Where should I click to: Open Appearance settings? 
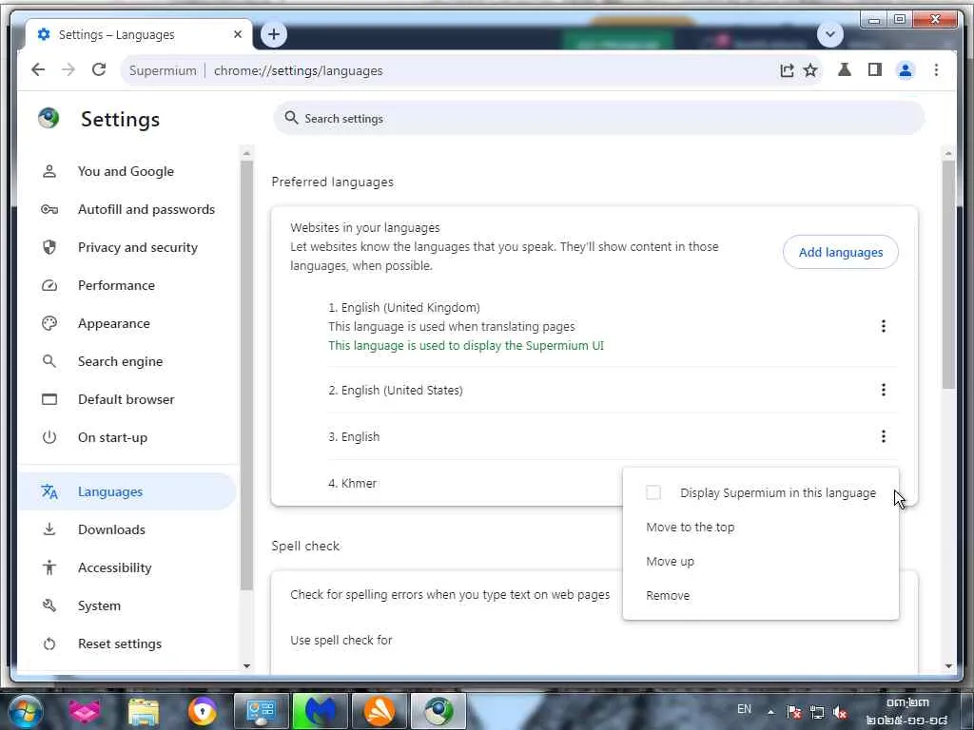pos(127,323)
